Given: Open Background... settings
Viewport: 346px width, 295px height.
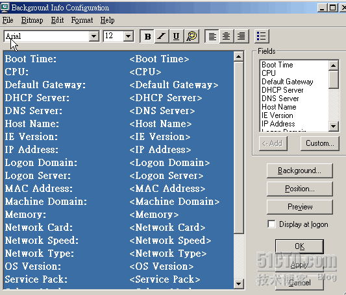Looking at the screenshot, I should 300,171.
